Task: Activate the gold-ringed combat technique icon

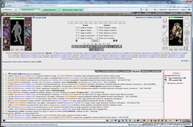Action: click(115, 46)
